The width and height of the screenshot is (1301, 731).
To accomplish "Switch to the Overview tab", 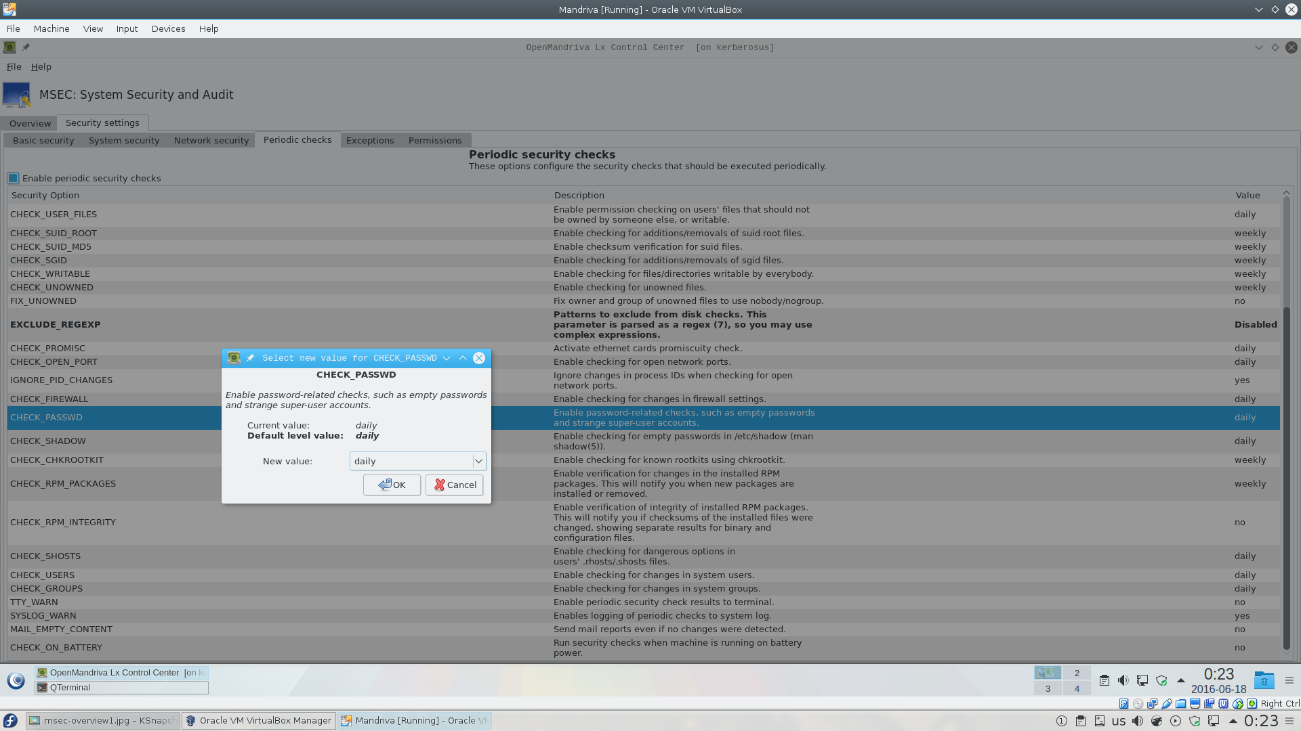I will tap(30, 123).
